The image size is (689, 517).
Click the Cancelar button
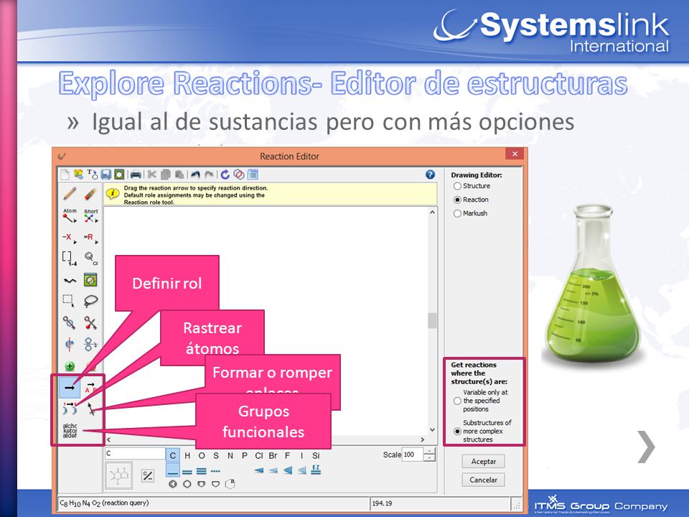point(483,480)
